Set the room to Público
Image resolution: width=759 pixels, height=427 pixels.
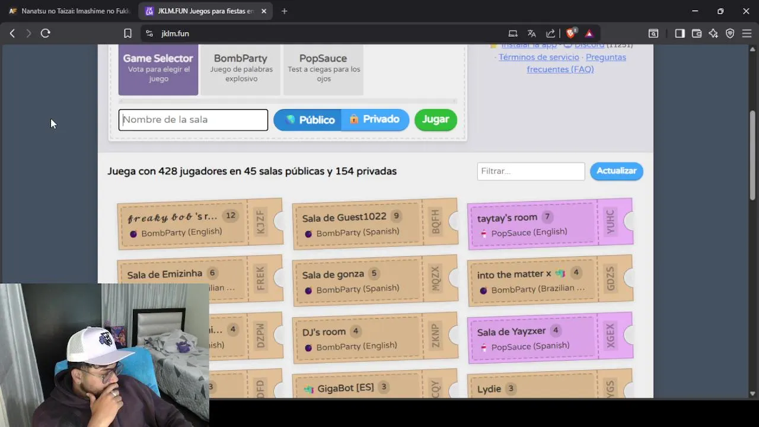pyautogui.click(x=307, y=120)
